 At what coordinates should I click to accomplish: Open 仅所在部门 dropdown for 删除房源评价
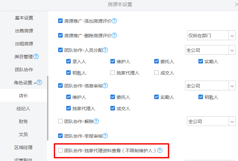pyautogui.click(x=211, y=35)
